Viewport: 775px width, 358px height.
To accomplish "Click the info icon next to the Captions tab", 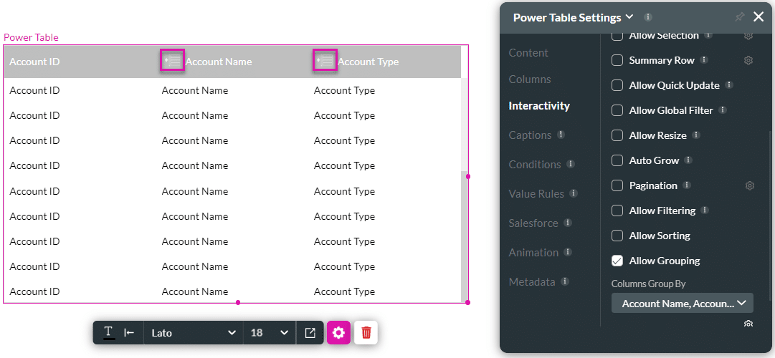I will click(x=561, y=135).
